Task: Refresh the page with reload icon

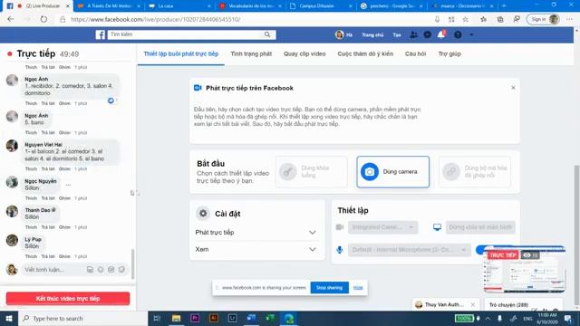Action: coord(43,19)
